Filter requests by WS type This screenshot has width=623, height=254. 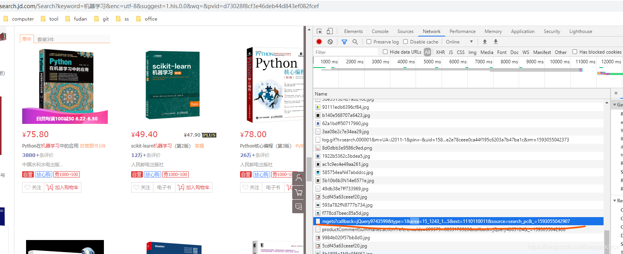[x=526, y=52]
